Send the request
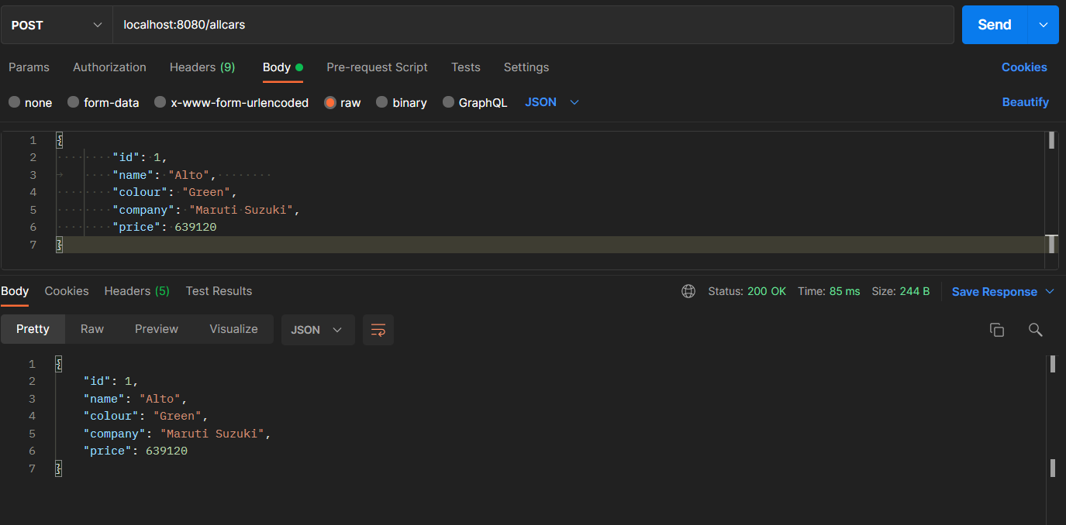 [x=995, y=24]
